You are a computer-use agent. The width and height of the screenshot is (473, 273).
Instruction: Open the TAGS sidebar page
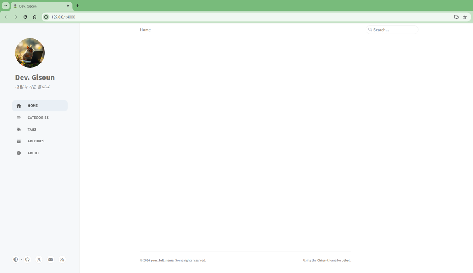pyautogui.click(x=32, y=129)
